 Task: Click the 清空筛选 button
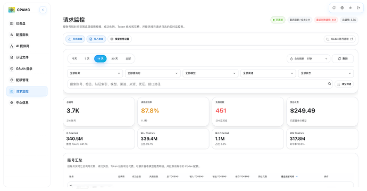point(344,84)
